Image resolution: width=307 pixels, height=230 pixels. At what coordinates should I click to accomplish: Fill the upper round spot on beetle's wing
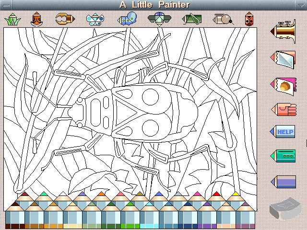pyautogui.click(x=150, y=97)
